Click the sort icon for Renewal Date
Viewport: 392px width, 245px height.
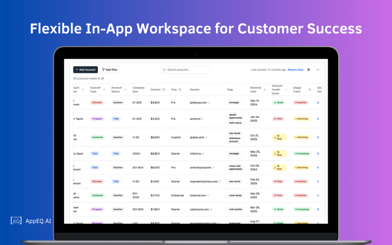(265, 90)
